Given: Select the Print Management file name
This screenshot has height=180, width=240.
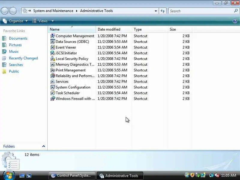Looking at the screenshot, I should 70,70.
